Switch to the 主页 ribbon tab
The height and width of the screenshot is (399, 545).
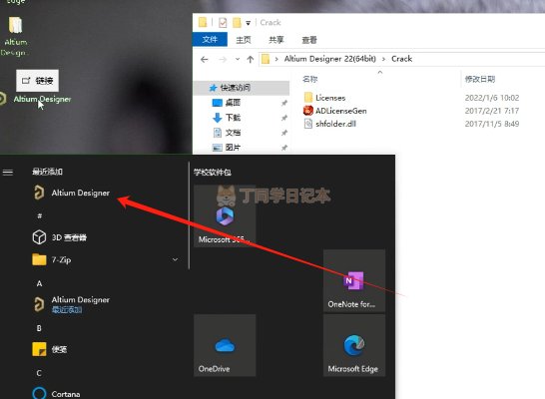click(244, 40)
